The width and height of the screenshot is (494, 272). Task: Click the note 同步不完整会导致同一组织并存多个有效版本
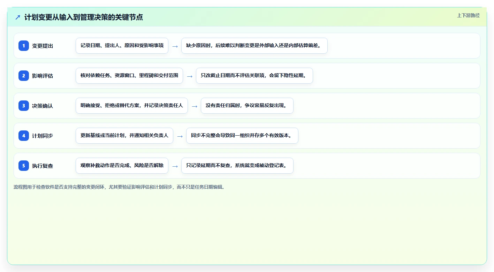[242, 136]
